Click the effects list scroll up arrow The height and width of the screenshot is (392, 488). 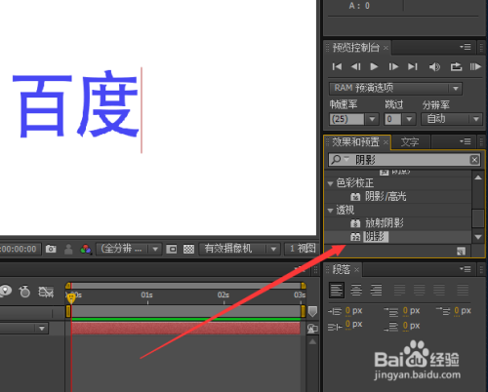478,177
